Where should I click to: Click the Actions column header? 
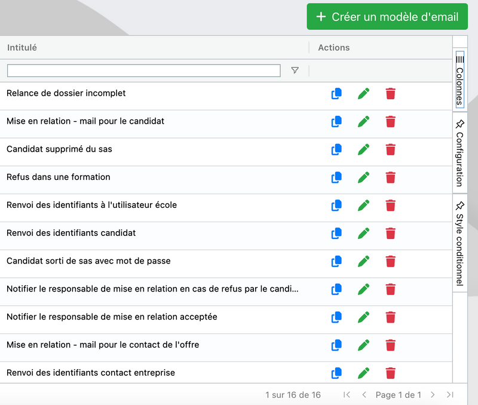click(334, 48)
